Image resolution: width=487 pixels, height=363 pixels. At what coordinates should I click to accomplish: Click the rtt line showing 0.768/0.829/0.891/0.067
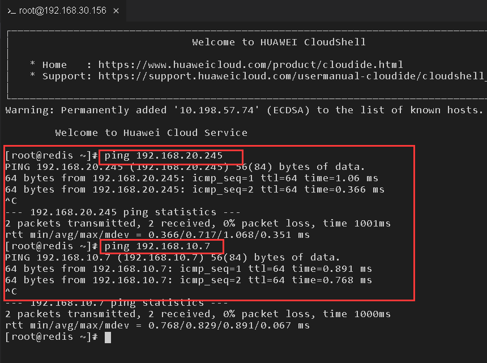pos(157,325)
